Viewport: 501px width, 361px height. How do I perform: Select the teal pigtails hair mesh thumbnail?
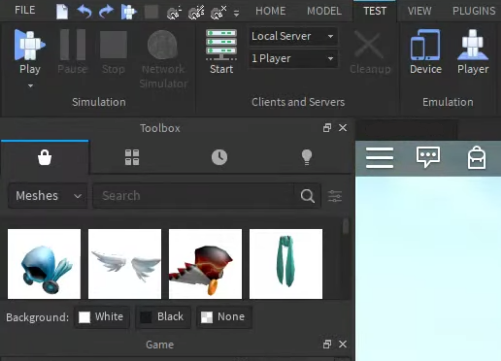(x=286, y=264)
